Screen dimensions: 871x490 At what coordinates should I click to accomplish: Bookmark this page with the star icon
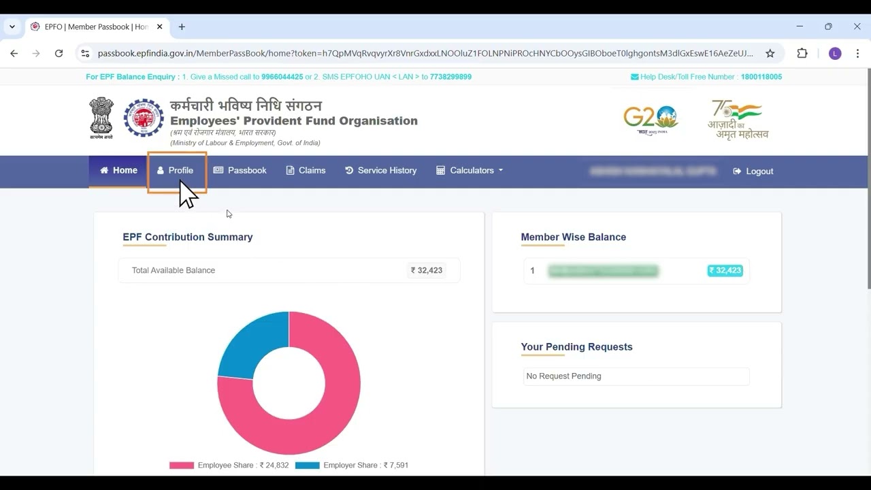click(x=770, y=53)
